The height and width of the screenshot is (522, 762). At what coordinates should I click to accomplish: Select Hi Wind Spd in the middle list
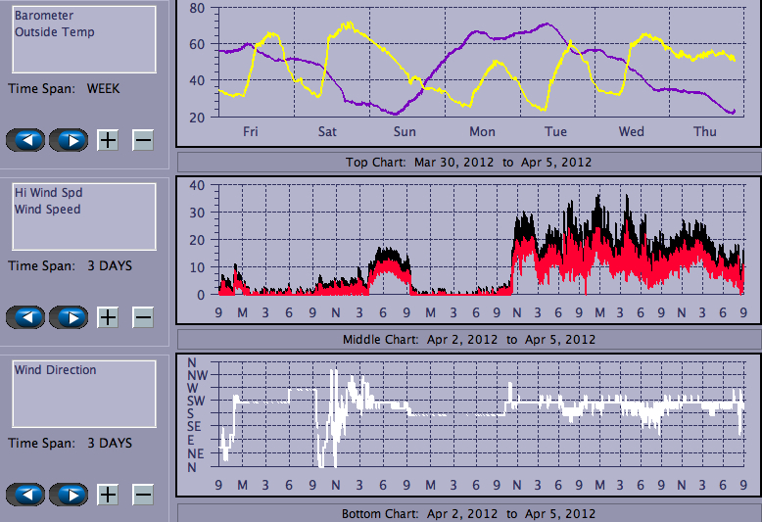pyautogui.click(x=48, y=193)
